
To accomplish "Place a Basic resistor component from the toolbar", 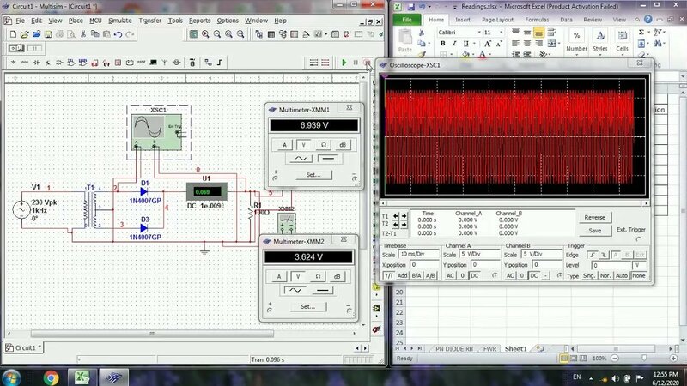I will click(25, 63).
